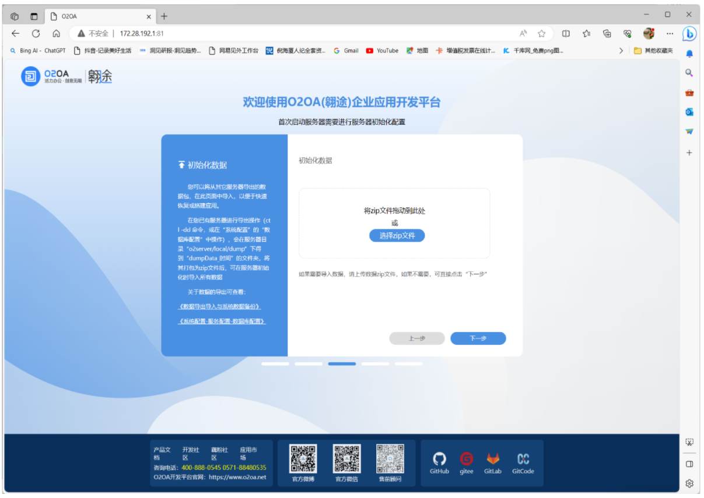This screenshot has height=498, width=704.
Task: Open split screen icon in toolbar
Action: coord(566,33)
